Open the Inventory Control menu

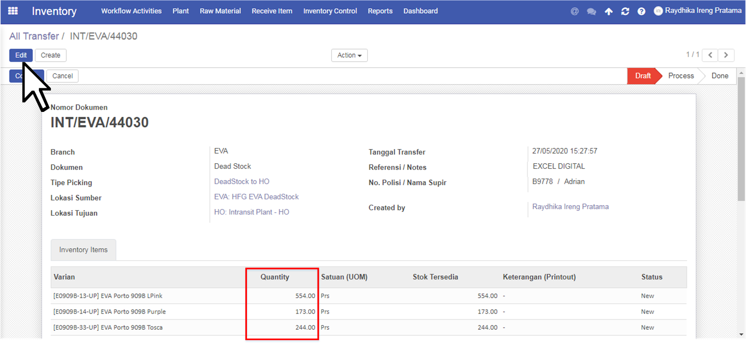330,11
